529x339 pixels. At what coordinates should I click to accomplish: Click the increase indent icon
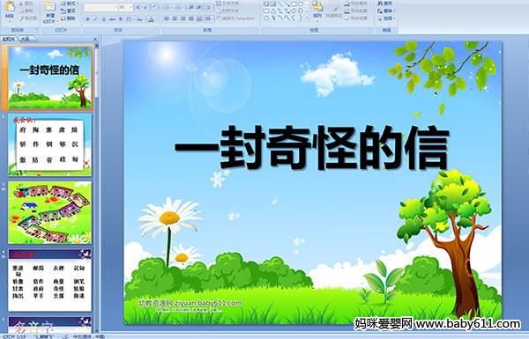pos(199,7)
